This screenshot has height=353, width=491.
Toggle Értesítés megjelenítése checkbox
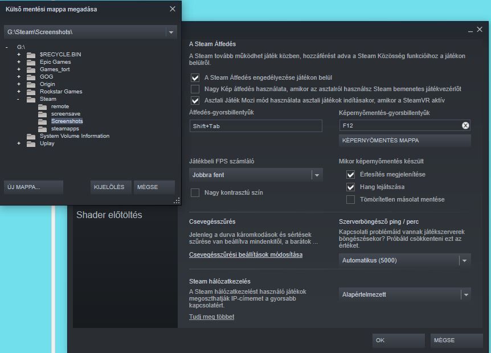tap(350, 174)
